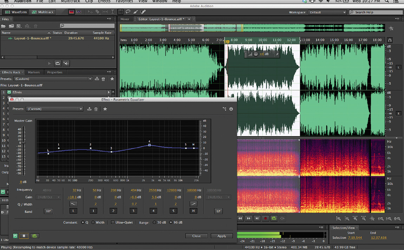Open the Workspace dropdown
Screen dimensions: 404x250
[327, 12]
